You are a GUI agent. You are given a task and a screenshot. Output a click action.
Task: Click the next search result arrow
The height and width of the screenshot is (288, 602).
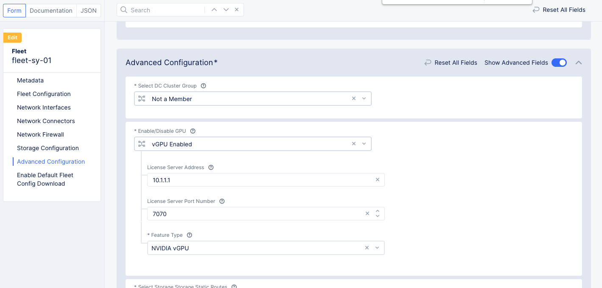[226, 9]
